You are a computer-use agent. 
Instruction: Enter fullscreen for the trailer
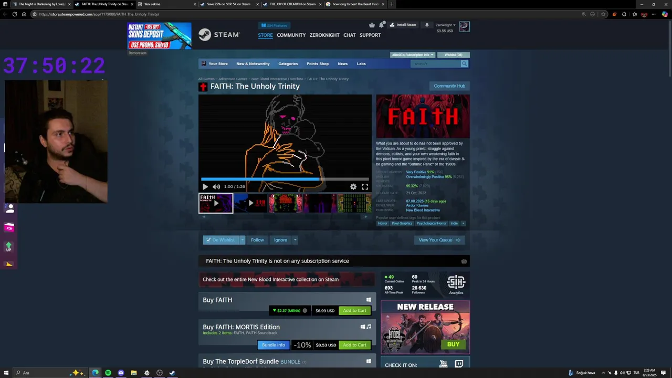pyautogui.click(x=365, y=186)
